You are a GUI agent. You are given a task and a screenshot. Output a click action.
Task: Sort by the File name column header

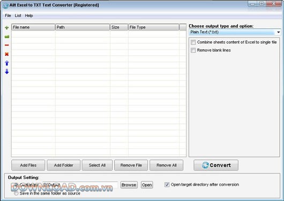tap(33, 27)
